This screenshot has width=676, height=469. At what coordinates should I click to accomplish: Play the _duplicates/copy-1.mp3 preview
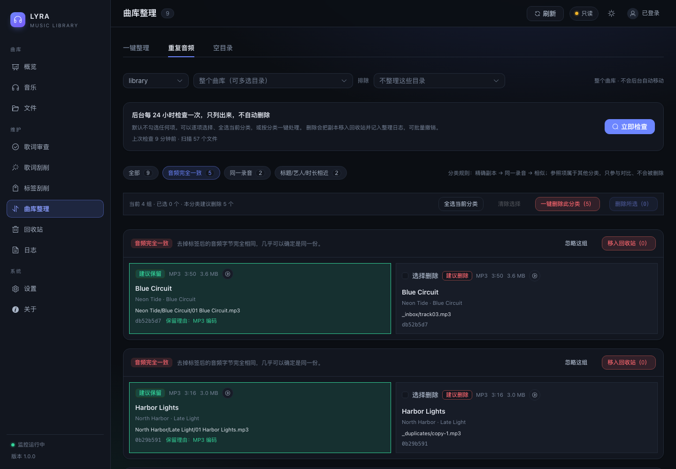click(x=535, y=395)
